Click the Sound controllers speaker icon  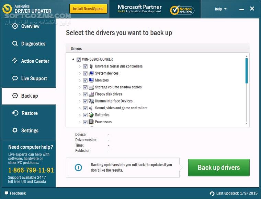[x=91, y=108]
